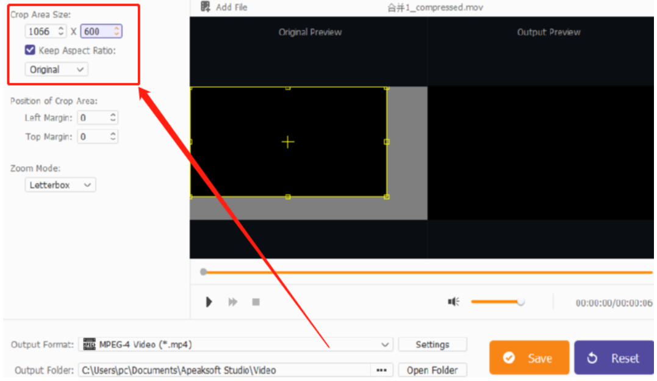Click the orange playback timeline bar
The width and height of the screenshot is (657, 381).
pos(430,272)
